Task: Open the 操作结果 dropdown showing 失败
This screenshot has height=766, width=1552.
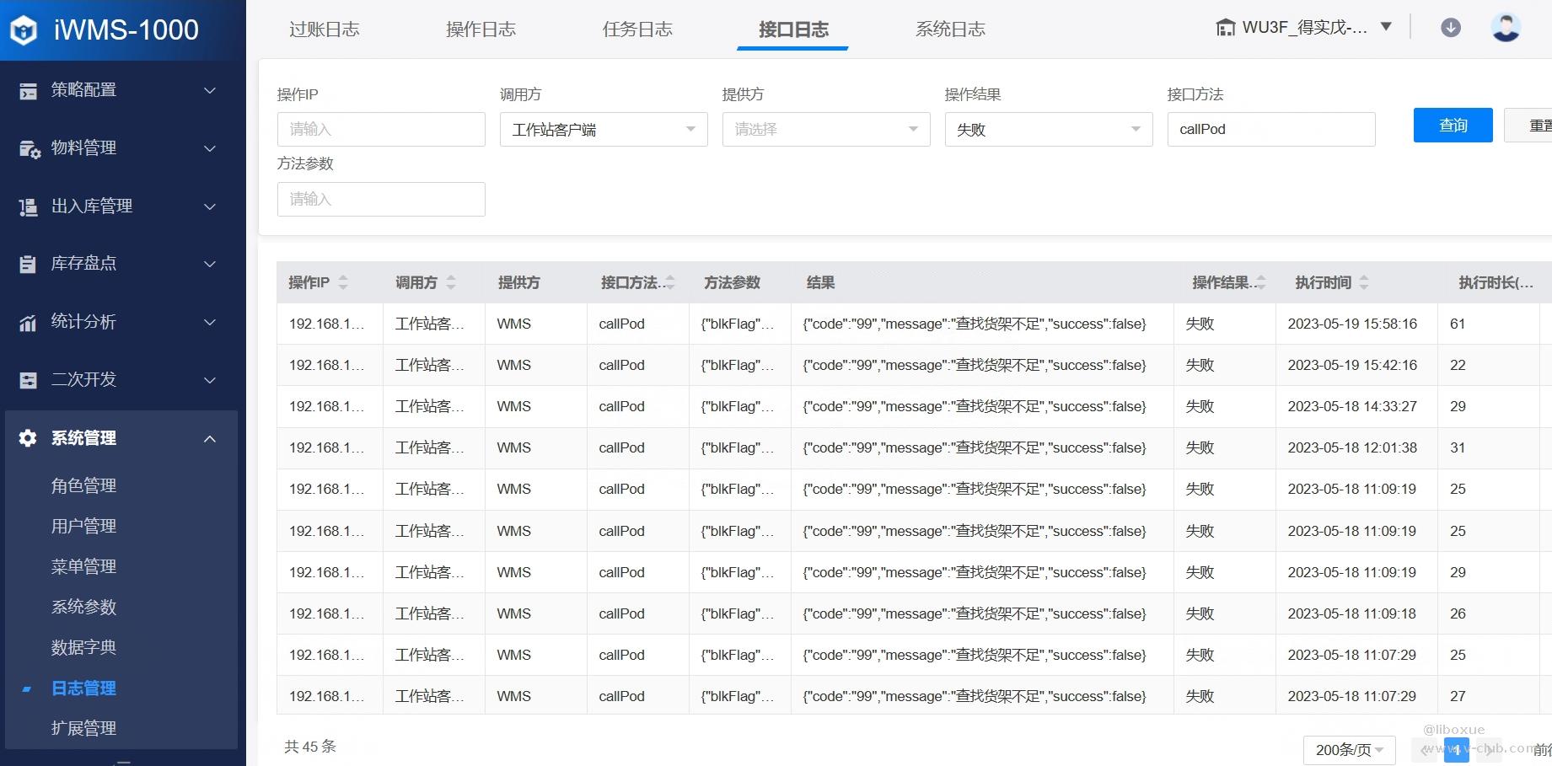Action: tap(1048, 130)
